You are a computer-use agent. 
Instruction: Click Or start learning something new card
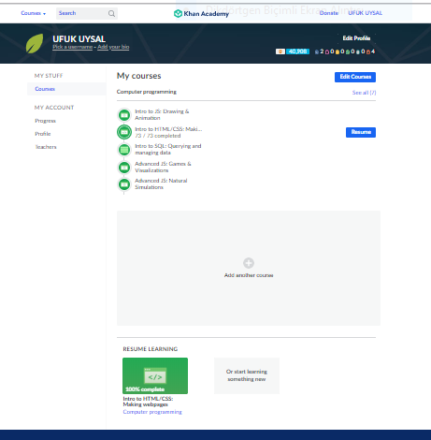[247, 375]
